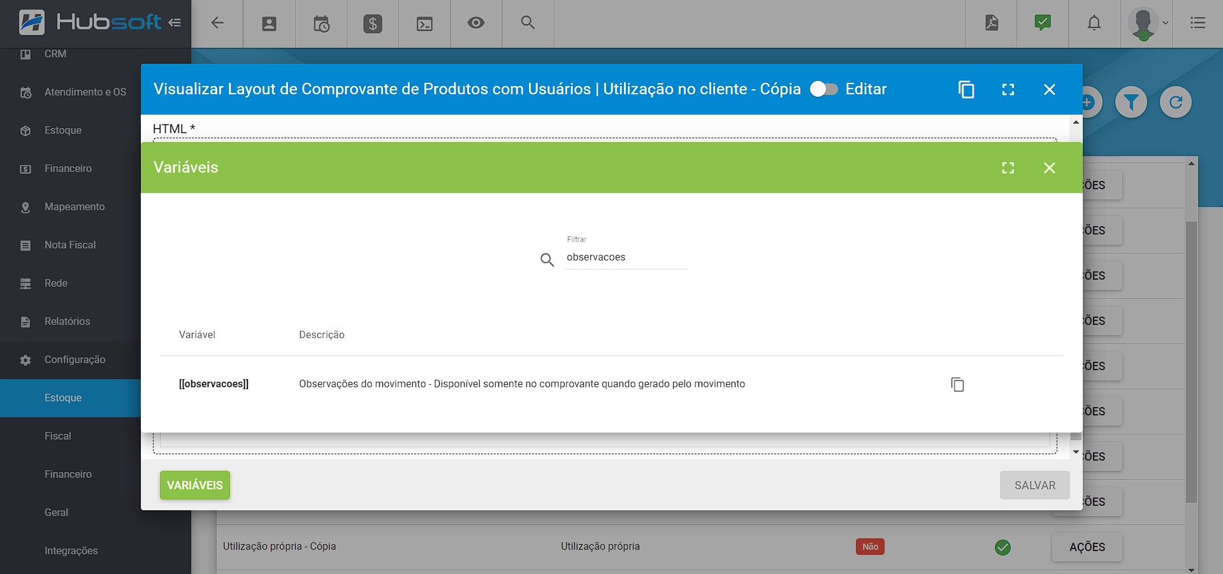Screen dimensions: 1223x574
Task: Click the Filtrar input with observacoes
Action: pos(626,257)
